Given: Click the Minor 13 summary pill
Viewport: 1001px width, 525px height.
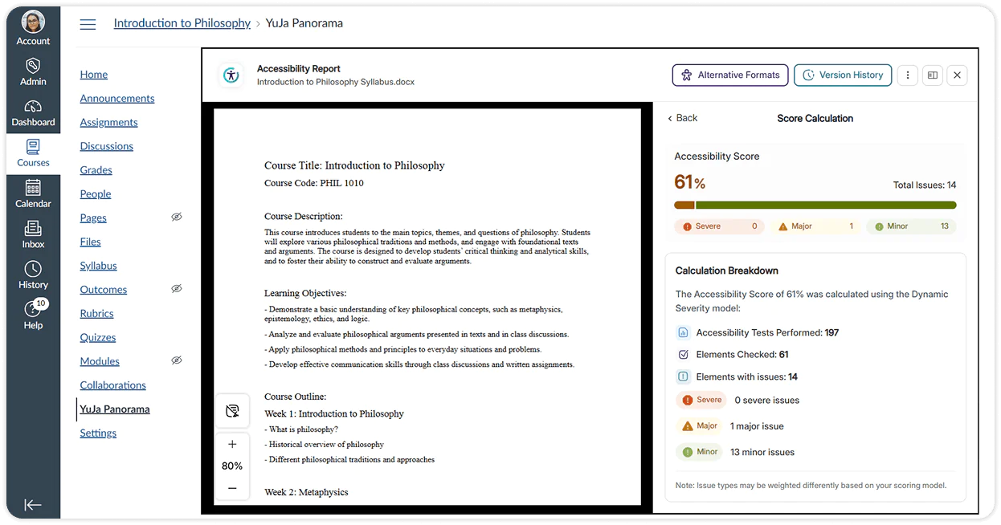Looking at the screenshot, I should coord(911,226).
